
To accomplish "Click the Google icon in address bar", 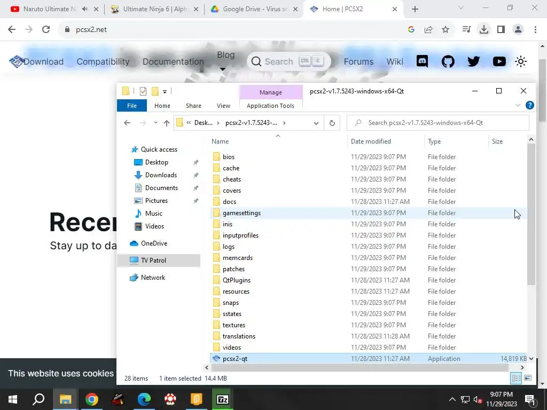I will [411, 30].
